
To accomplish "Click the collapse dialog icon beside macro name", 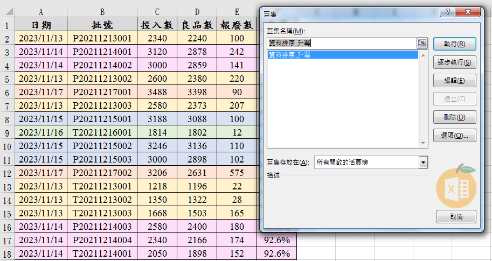I will coord(422,43).
